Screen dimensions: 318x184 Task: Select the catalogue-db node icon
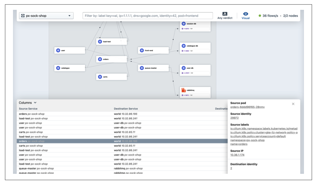[x=184, y=46]
